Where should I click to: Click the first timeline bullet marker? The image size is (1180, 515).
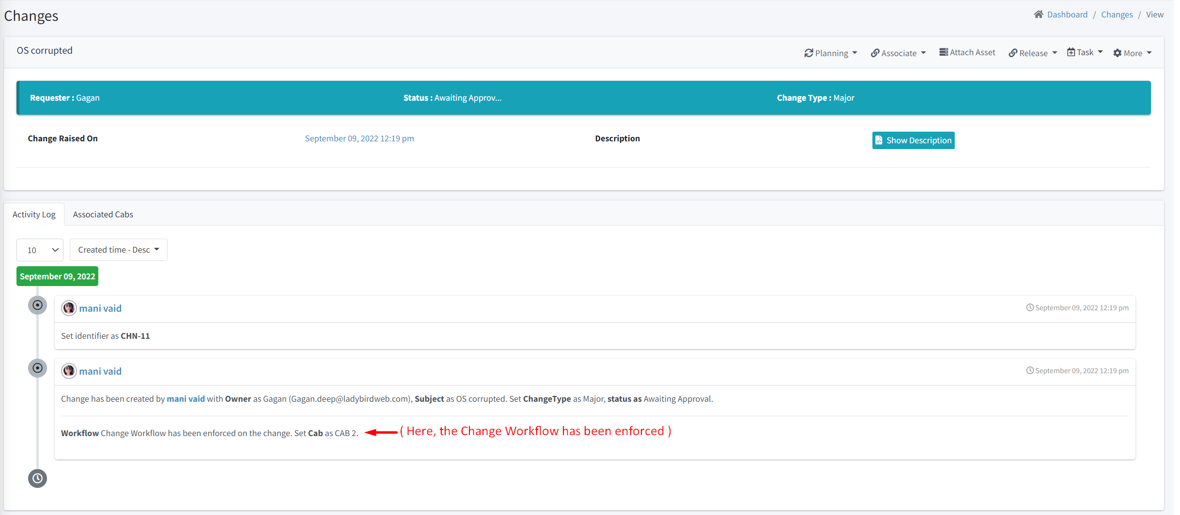click(37, 305)
